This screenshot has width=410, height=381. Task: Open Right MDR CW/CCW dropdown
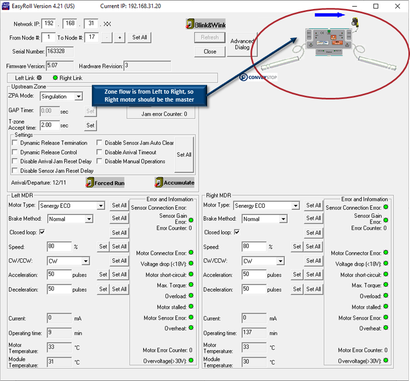tap(281, 261)
